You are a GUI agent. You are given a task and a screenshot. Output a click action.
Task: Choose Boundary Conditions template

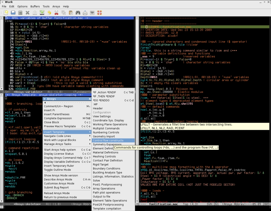pyautogui.click(x=113, y=169)
